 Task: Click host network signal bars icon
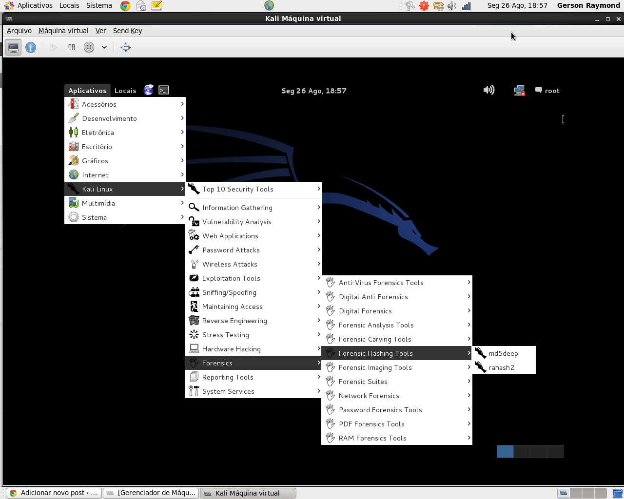(467, 6)
